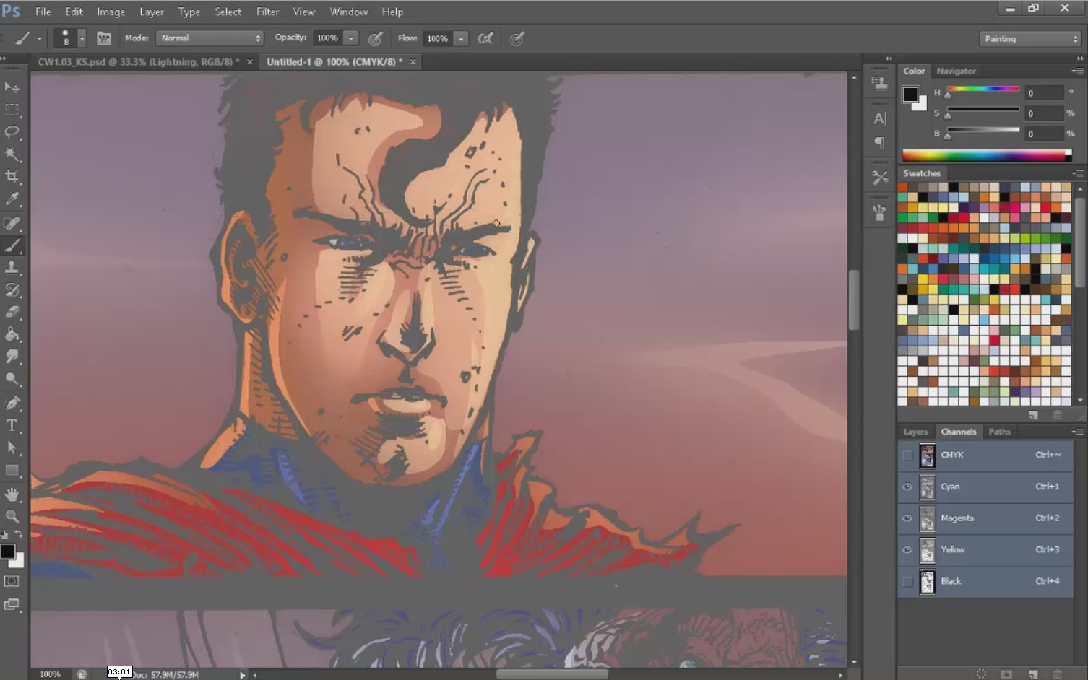The width and height of the screenshot is (1088, 680).
Task: Select the Lasso tool
Action: tap(12, 132)
